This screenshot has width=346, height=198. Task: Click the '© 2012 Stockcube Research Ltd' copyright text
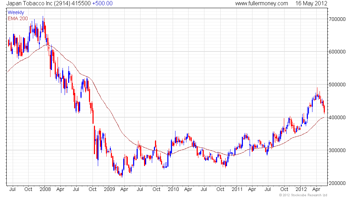coord(303,195)
